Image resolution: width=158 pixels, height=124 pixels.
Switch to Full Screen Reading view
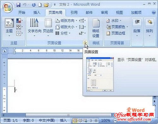tap(80, 121)
